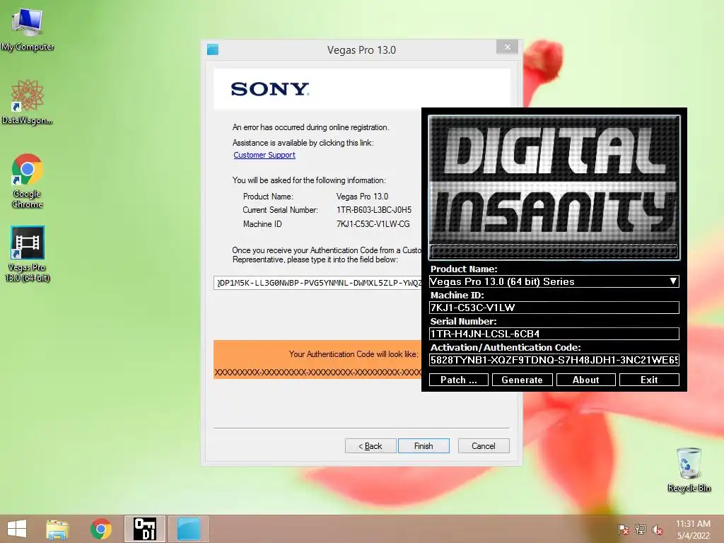Click the Vegas Pro 13.0 dialog title icon

pos(213,49)
